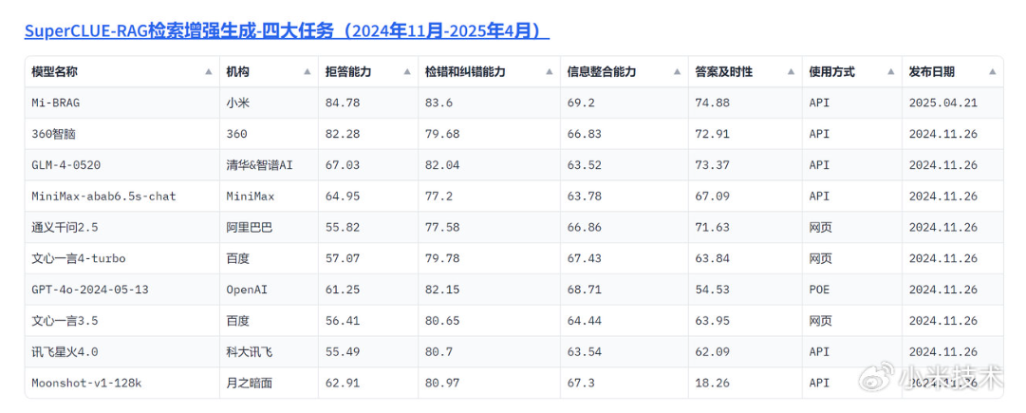
Task: Click the 67.3 integration score
Action: click(x=581, y=383)
